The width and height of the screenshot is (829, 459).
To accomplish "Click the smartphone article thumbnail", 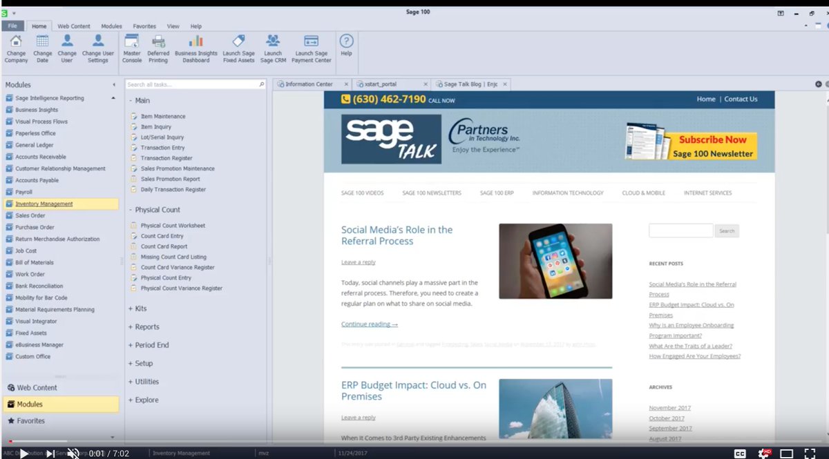I will [x=555, y=261].
